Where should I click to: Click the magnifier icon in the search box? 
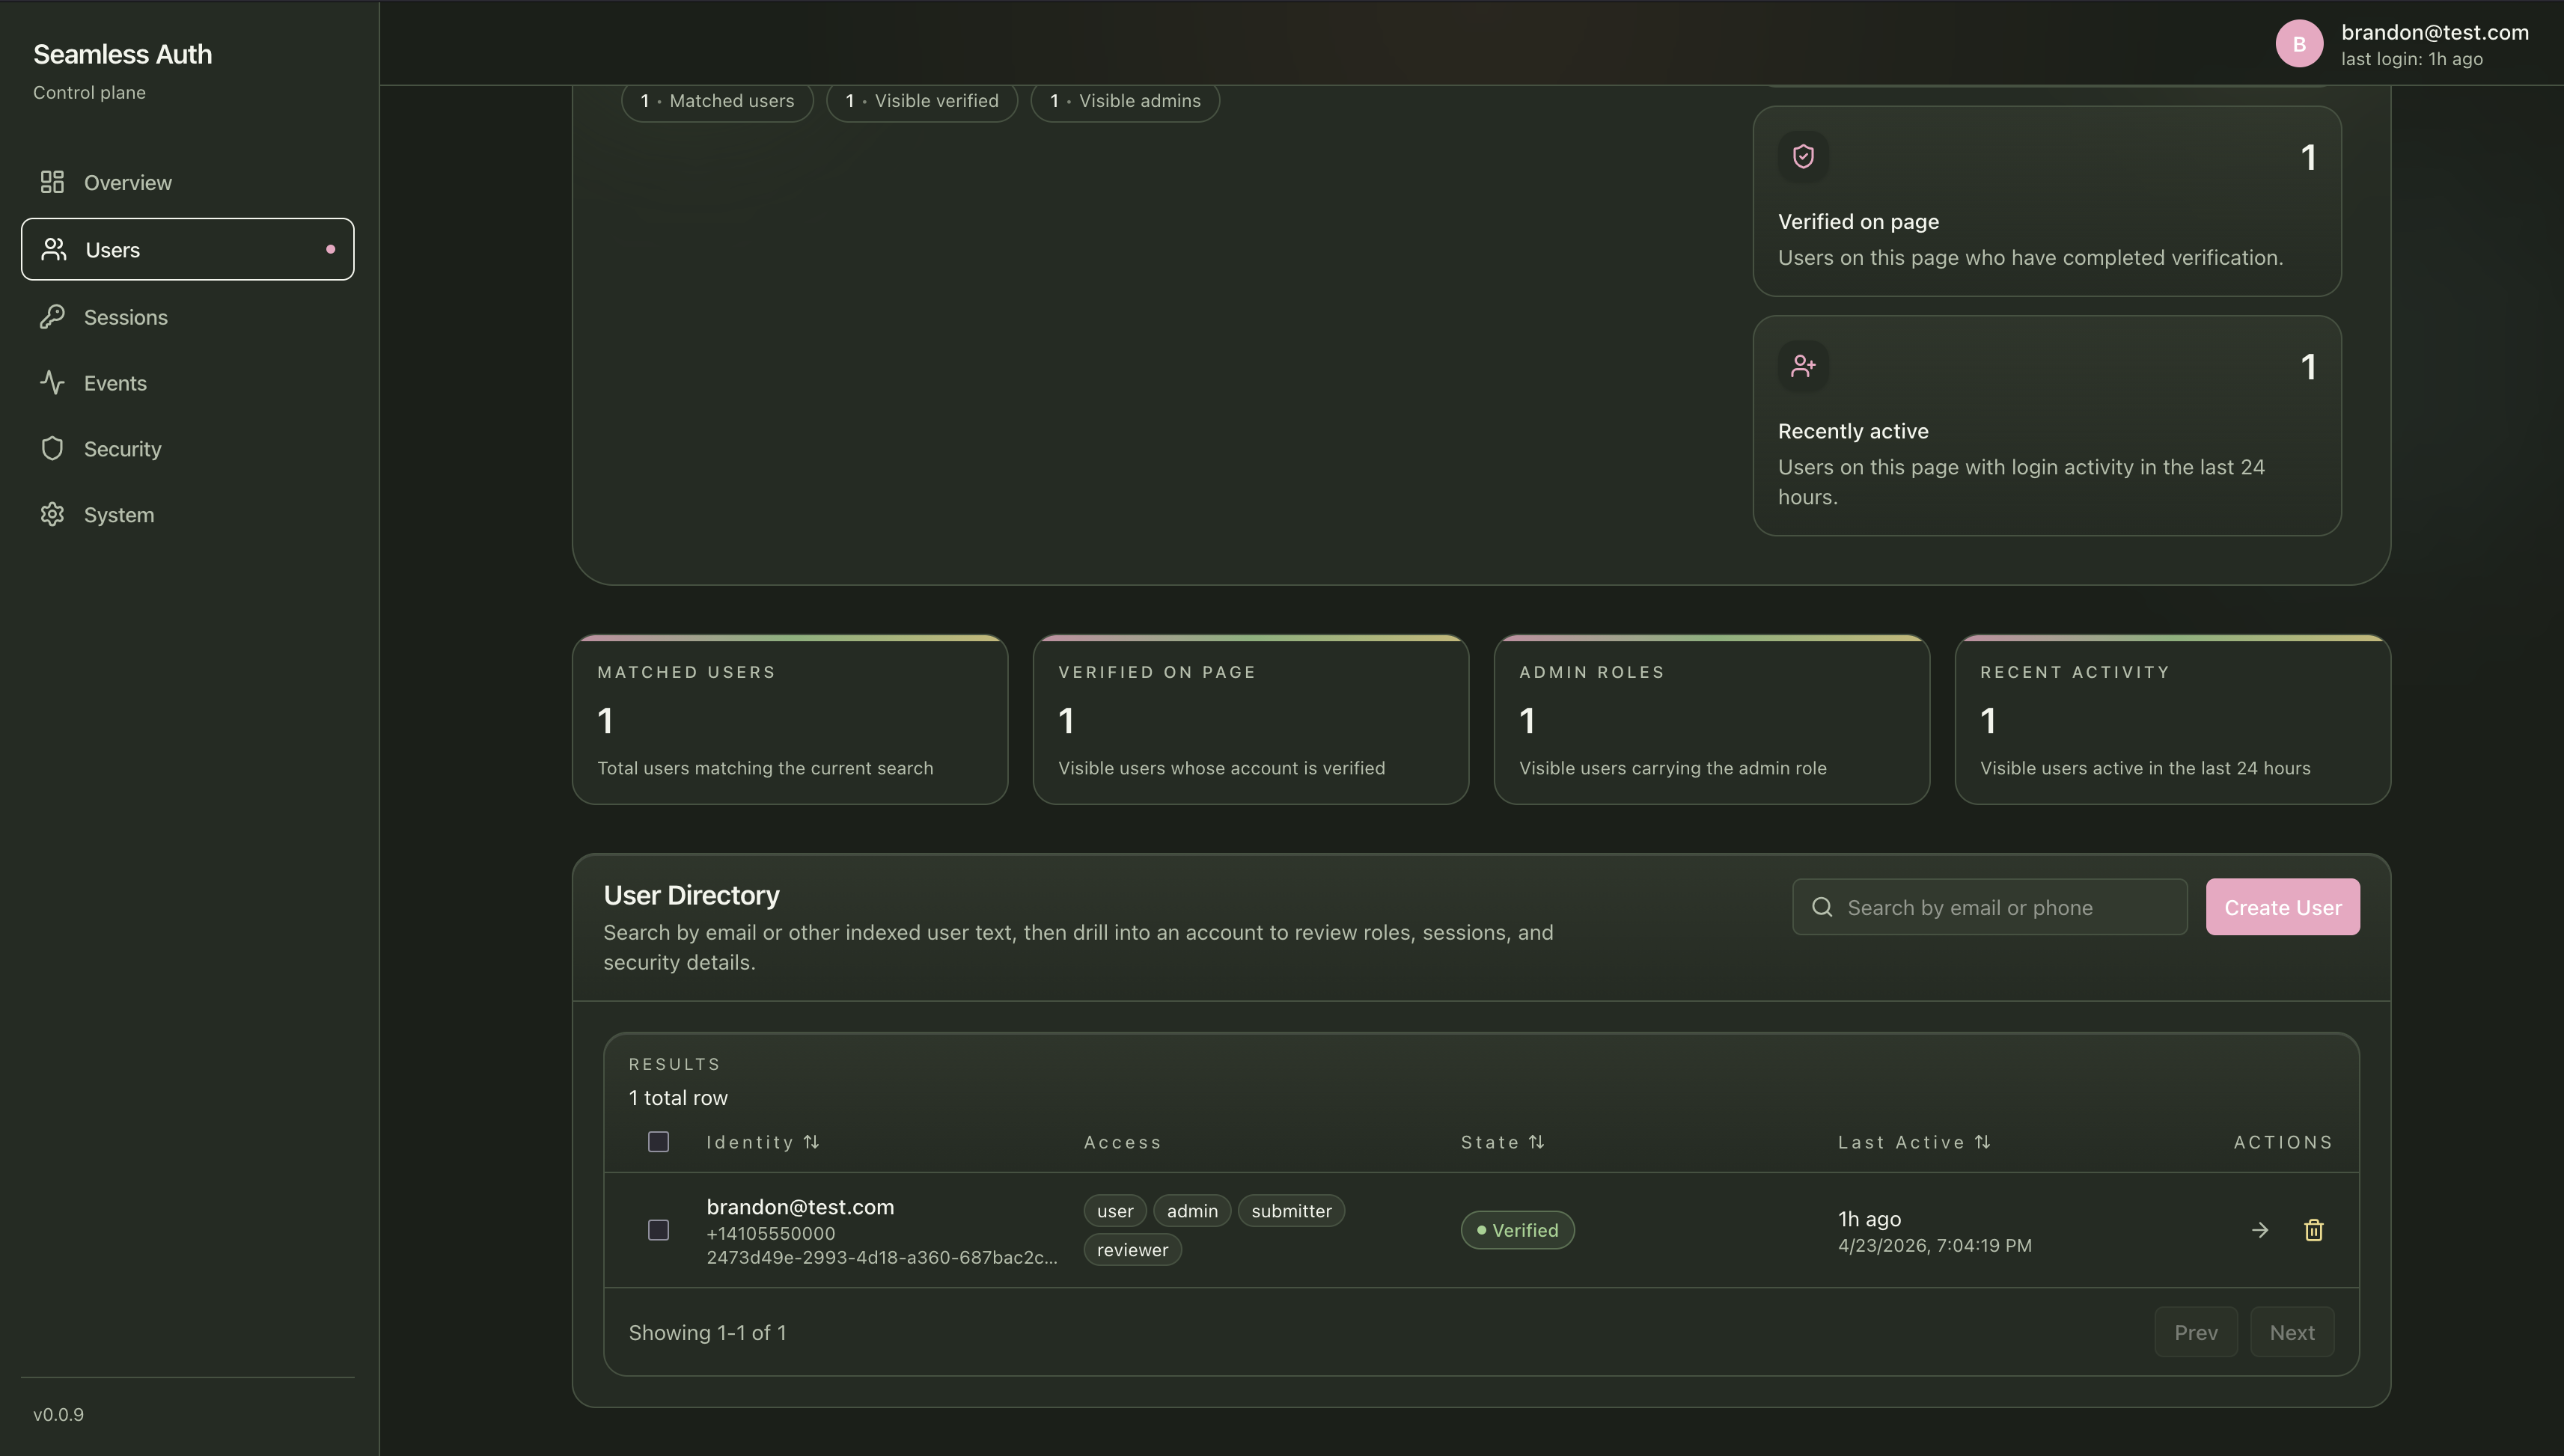click(x=1822, y=907)
